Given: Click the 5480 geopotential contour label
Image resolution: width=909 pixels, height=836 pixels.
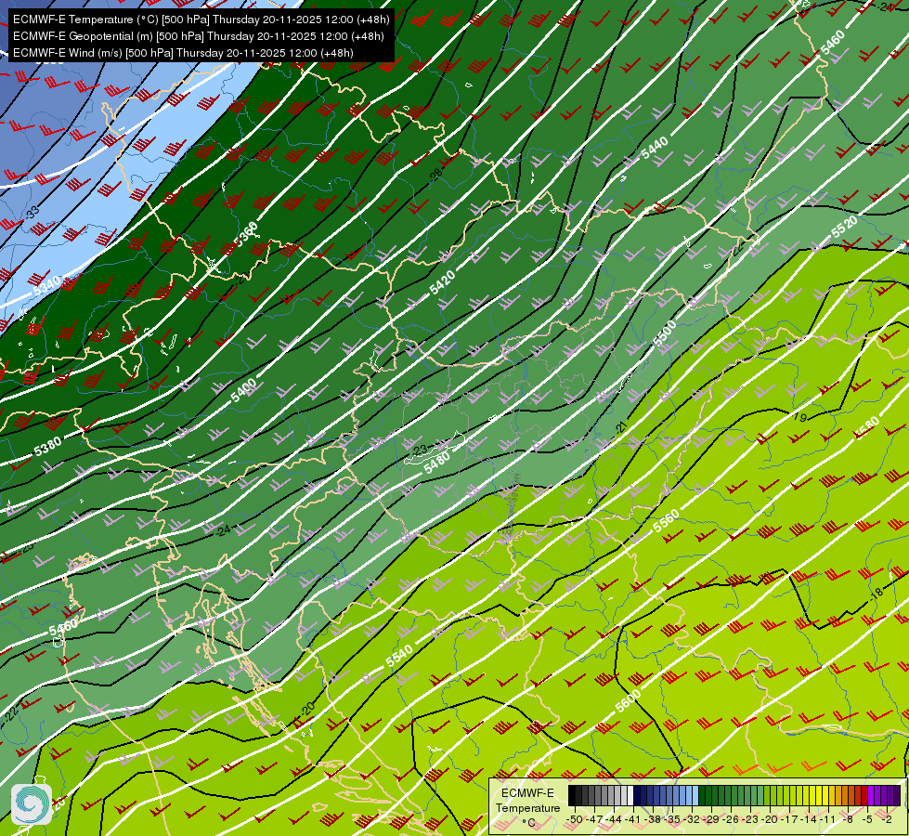Looking at the screenshot, I should [x=436, y=464].
